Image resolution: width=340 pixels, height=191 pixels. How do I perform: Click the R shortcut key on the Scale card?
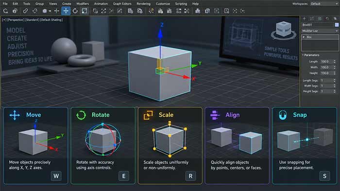pos(190,176)
